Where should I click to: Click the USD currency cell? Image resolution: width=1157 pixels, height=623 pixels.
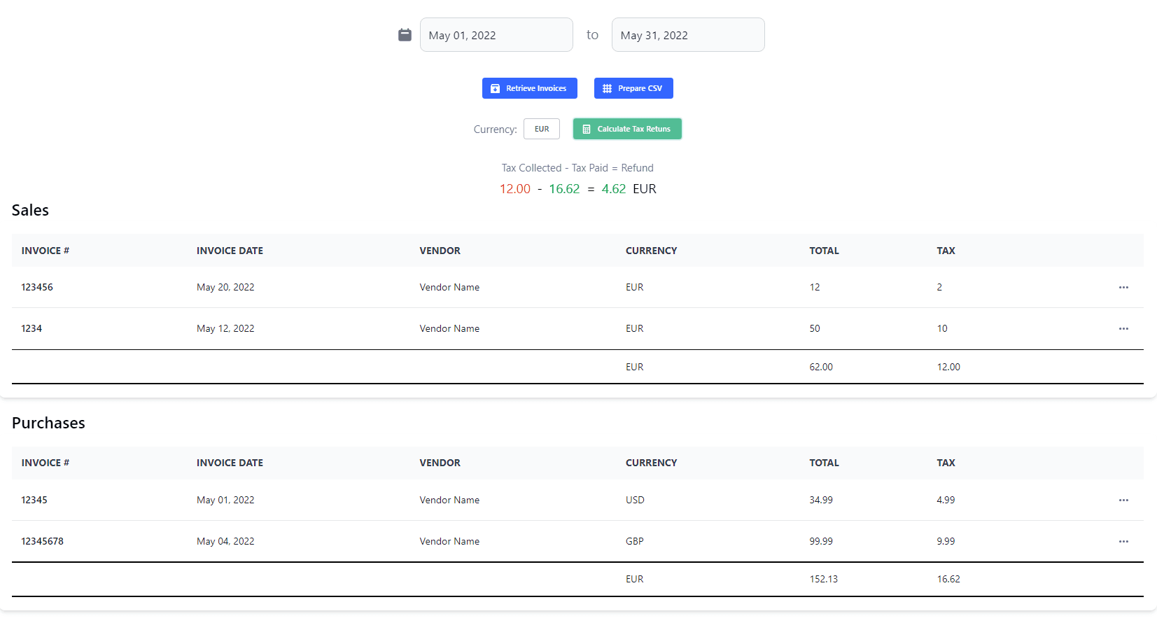pos(635,500)
